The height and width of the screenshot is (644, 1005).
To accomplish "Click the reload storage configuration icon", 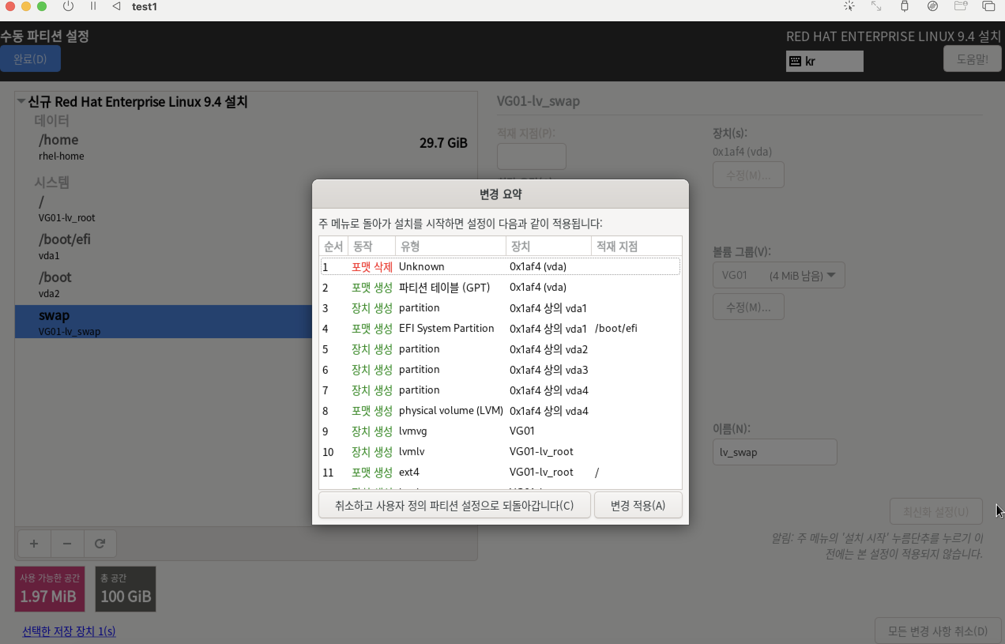I will pyautogui.click(x=100, y=543).
